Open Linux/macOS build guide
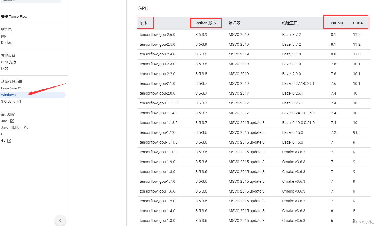The width and height of the screenshot is (378, 226). coord(12,88)
